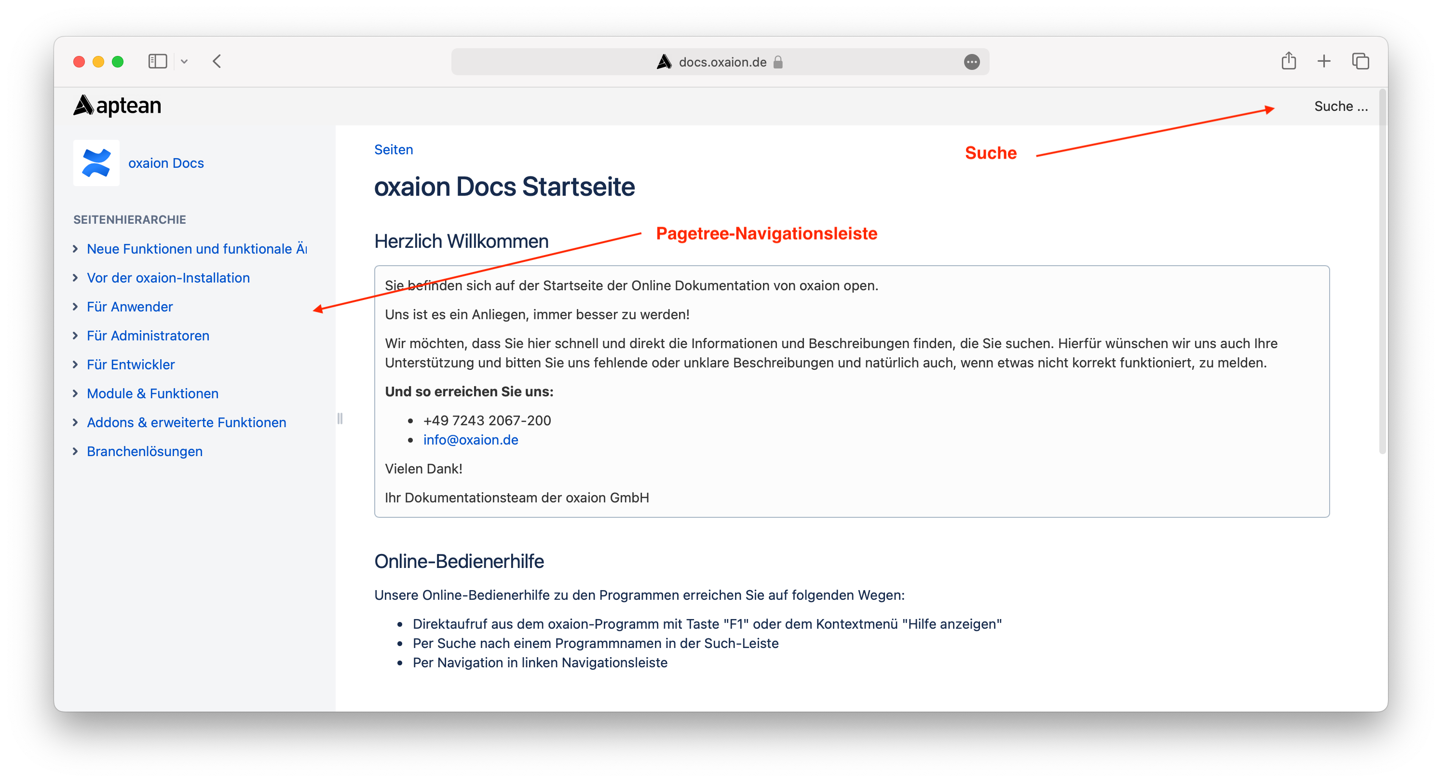Toggle the Safari sidebar button
The image size is (1442, 783).
pos(157,61)
